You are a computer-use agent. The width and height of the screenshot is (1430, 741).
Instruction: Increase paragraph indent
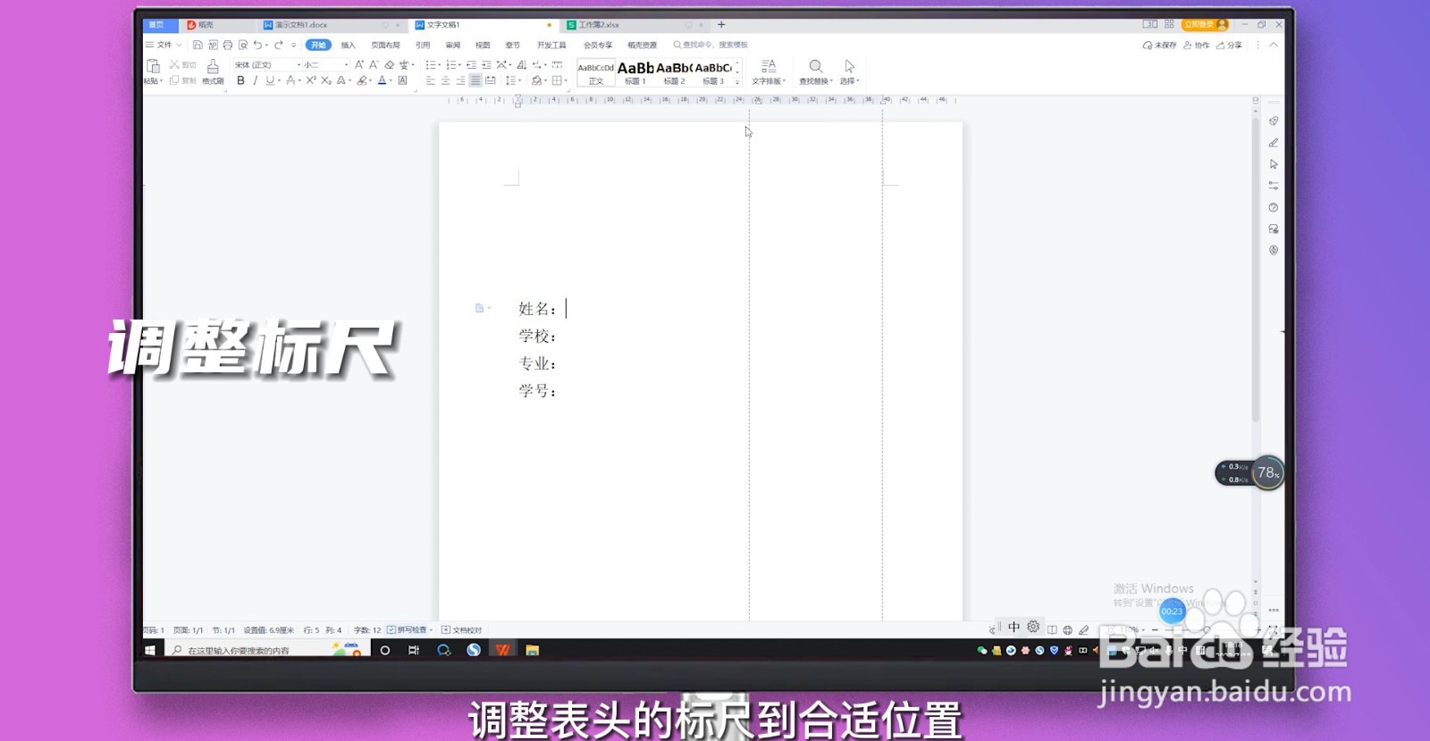pos(486,64)
